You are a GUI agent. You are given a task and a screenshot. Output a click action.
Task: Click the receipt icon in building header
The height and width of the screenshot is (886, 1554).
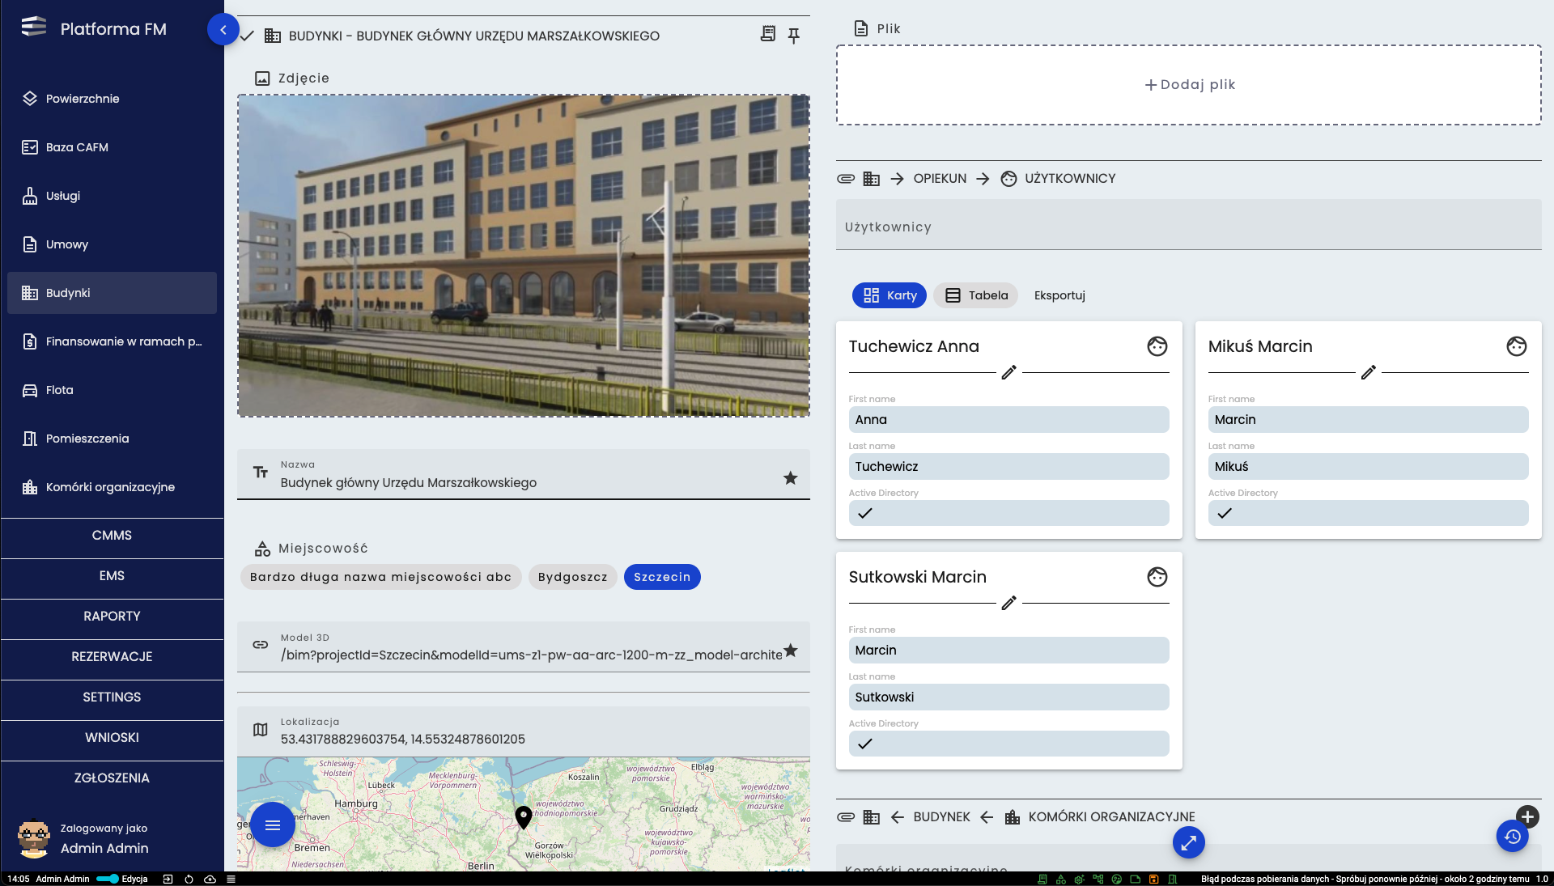click(768, 34)
